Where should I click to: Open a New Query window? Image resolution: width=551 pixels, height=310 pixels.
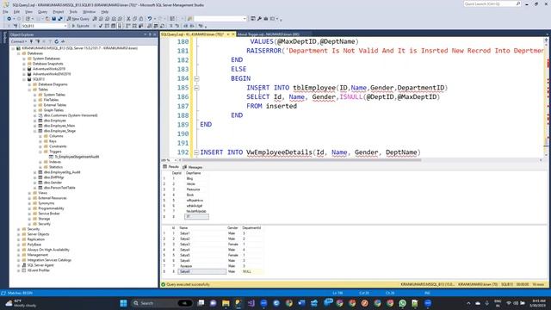(x=78, y=19)
